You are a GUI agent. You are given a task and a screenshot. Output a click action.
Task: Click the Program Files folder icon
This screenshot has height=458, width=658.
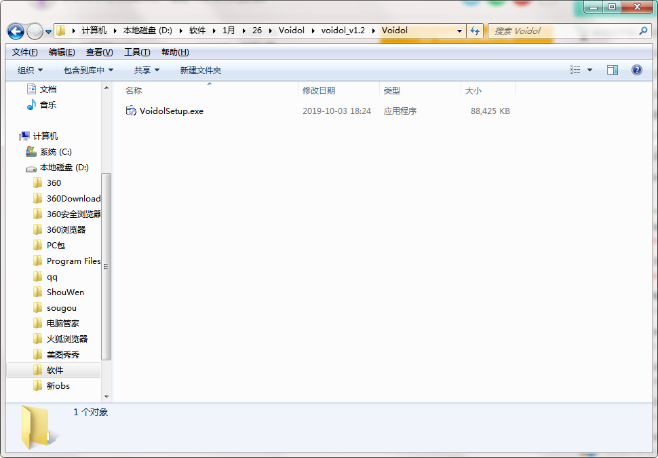tap(38, 261)
